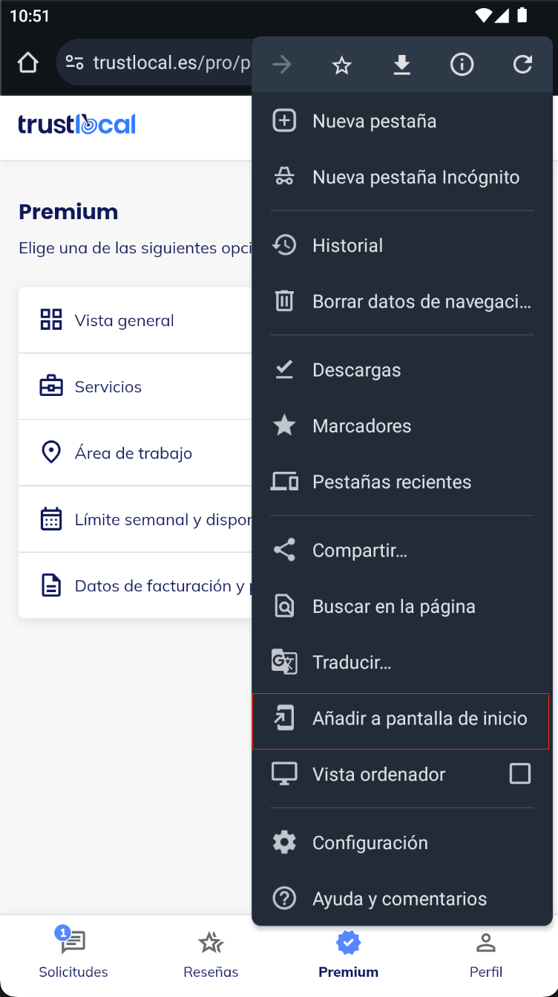This screenshot has width=558, height=997.
Task: Reload the page with refresh icon
Action: [x=522, y=65]
